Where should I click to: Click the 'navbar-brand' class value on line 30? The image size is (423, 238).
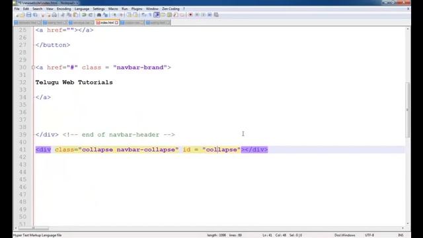click(140, 67)
